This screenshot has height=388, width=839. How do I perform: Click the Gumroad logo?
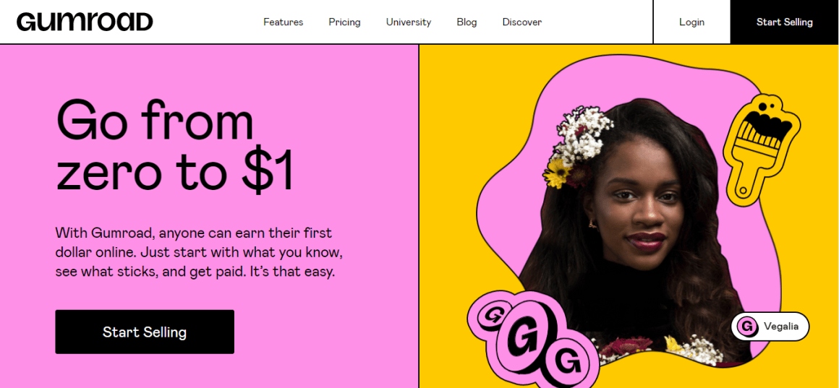pos(85,22)
